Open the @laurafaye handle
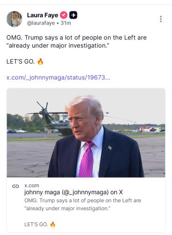172x235 pixels. pyautogui.click(x=41, y=23)
